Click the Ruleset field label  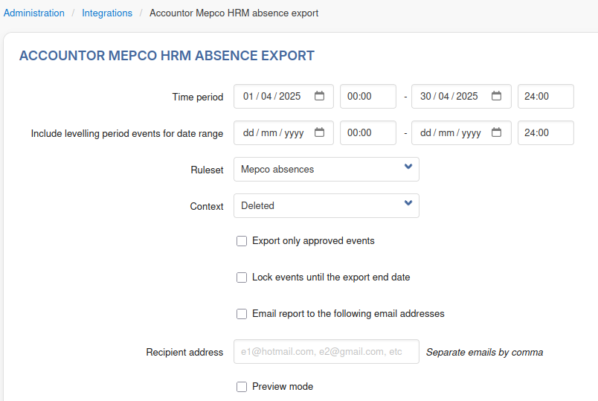[x=207, y=170]
